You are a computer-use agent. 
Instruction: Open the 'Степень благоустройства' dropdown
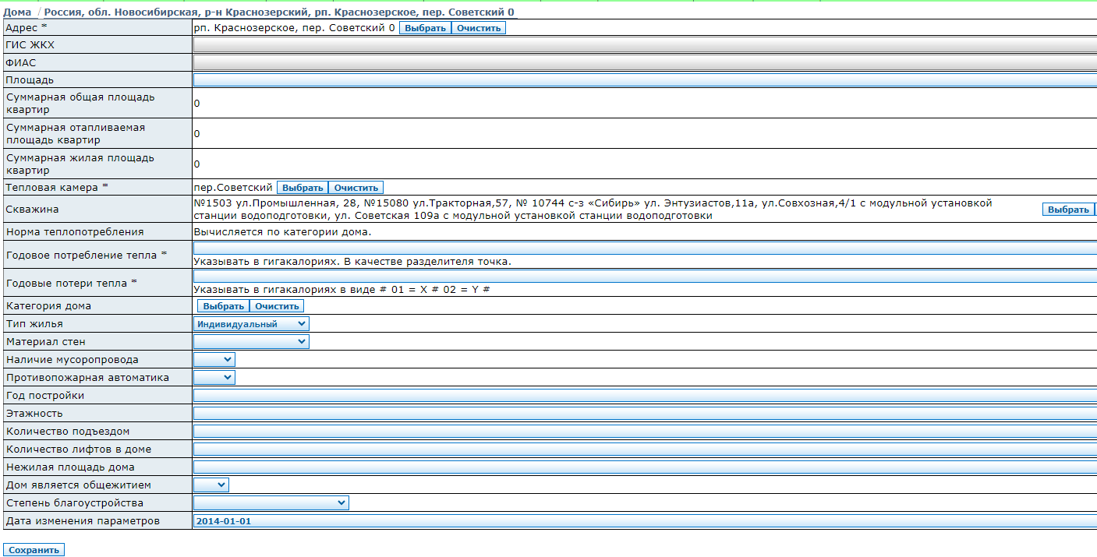(271, 502)
